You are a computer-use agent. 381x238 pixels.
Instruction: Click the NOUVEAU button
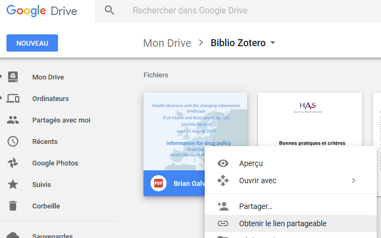(32, 43)
